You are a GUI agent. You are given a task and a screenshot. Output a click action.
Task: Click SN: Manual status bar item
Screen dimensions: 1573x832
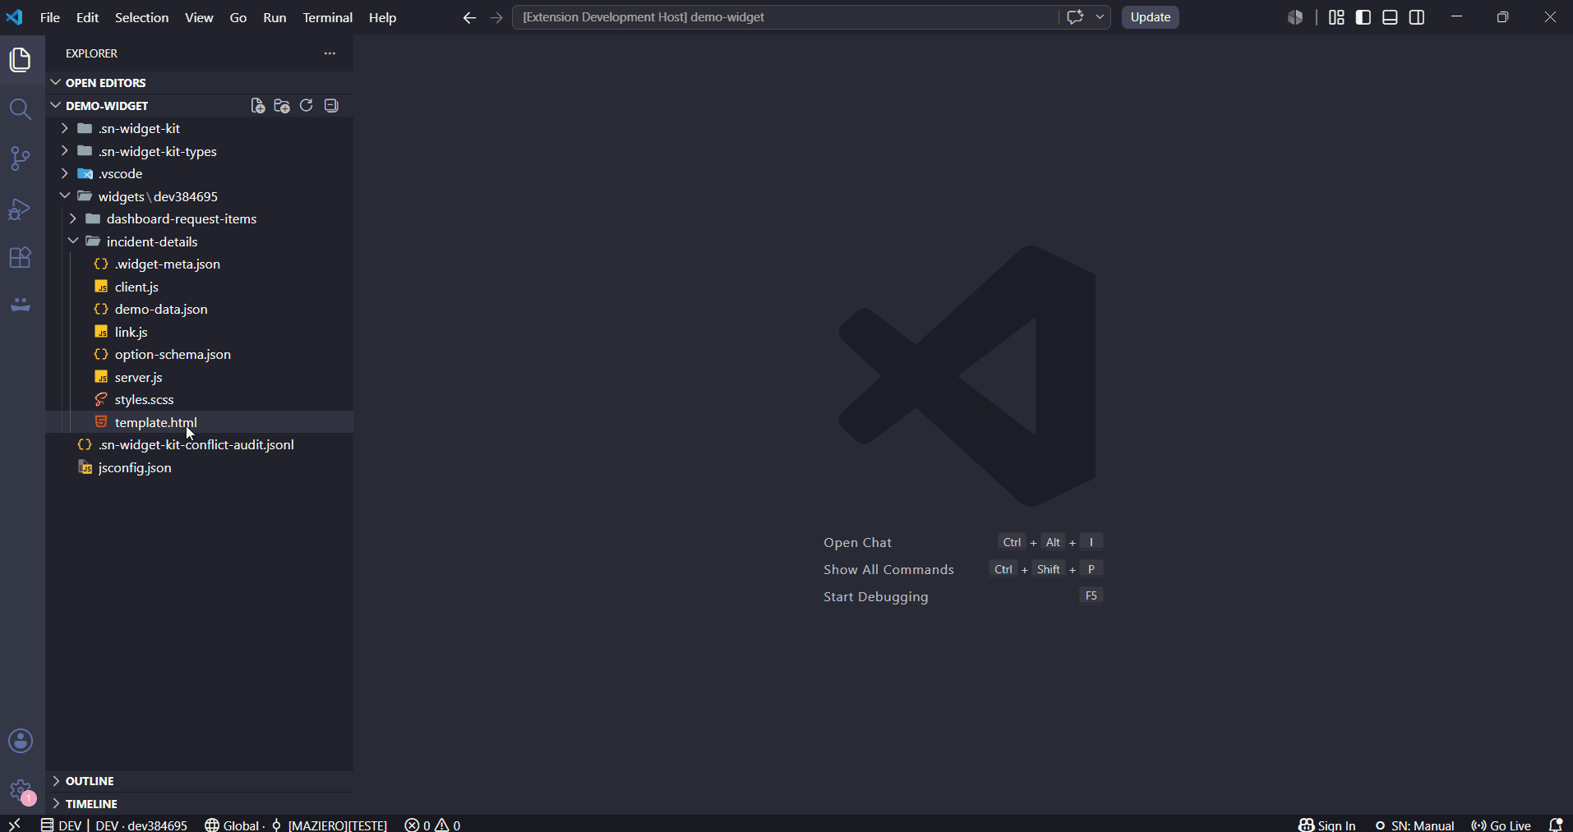1414,825
